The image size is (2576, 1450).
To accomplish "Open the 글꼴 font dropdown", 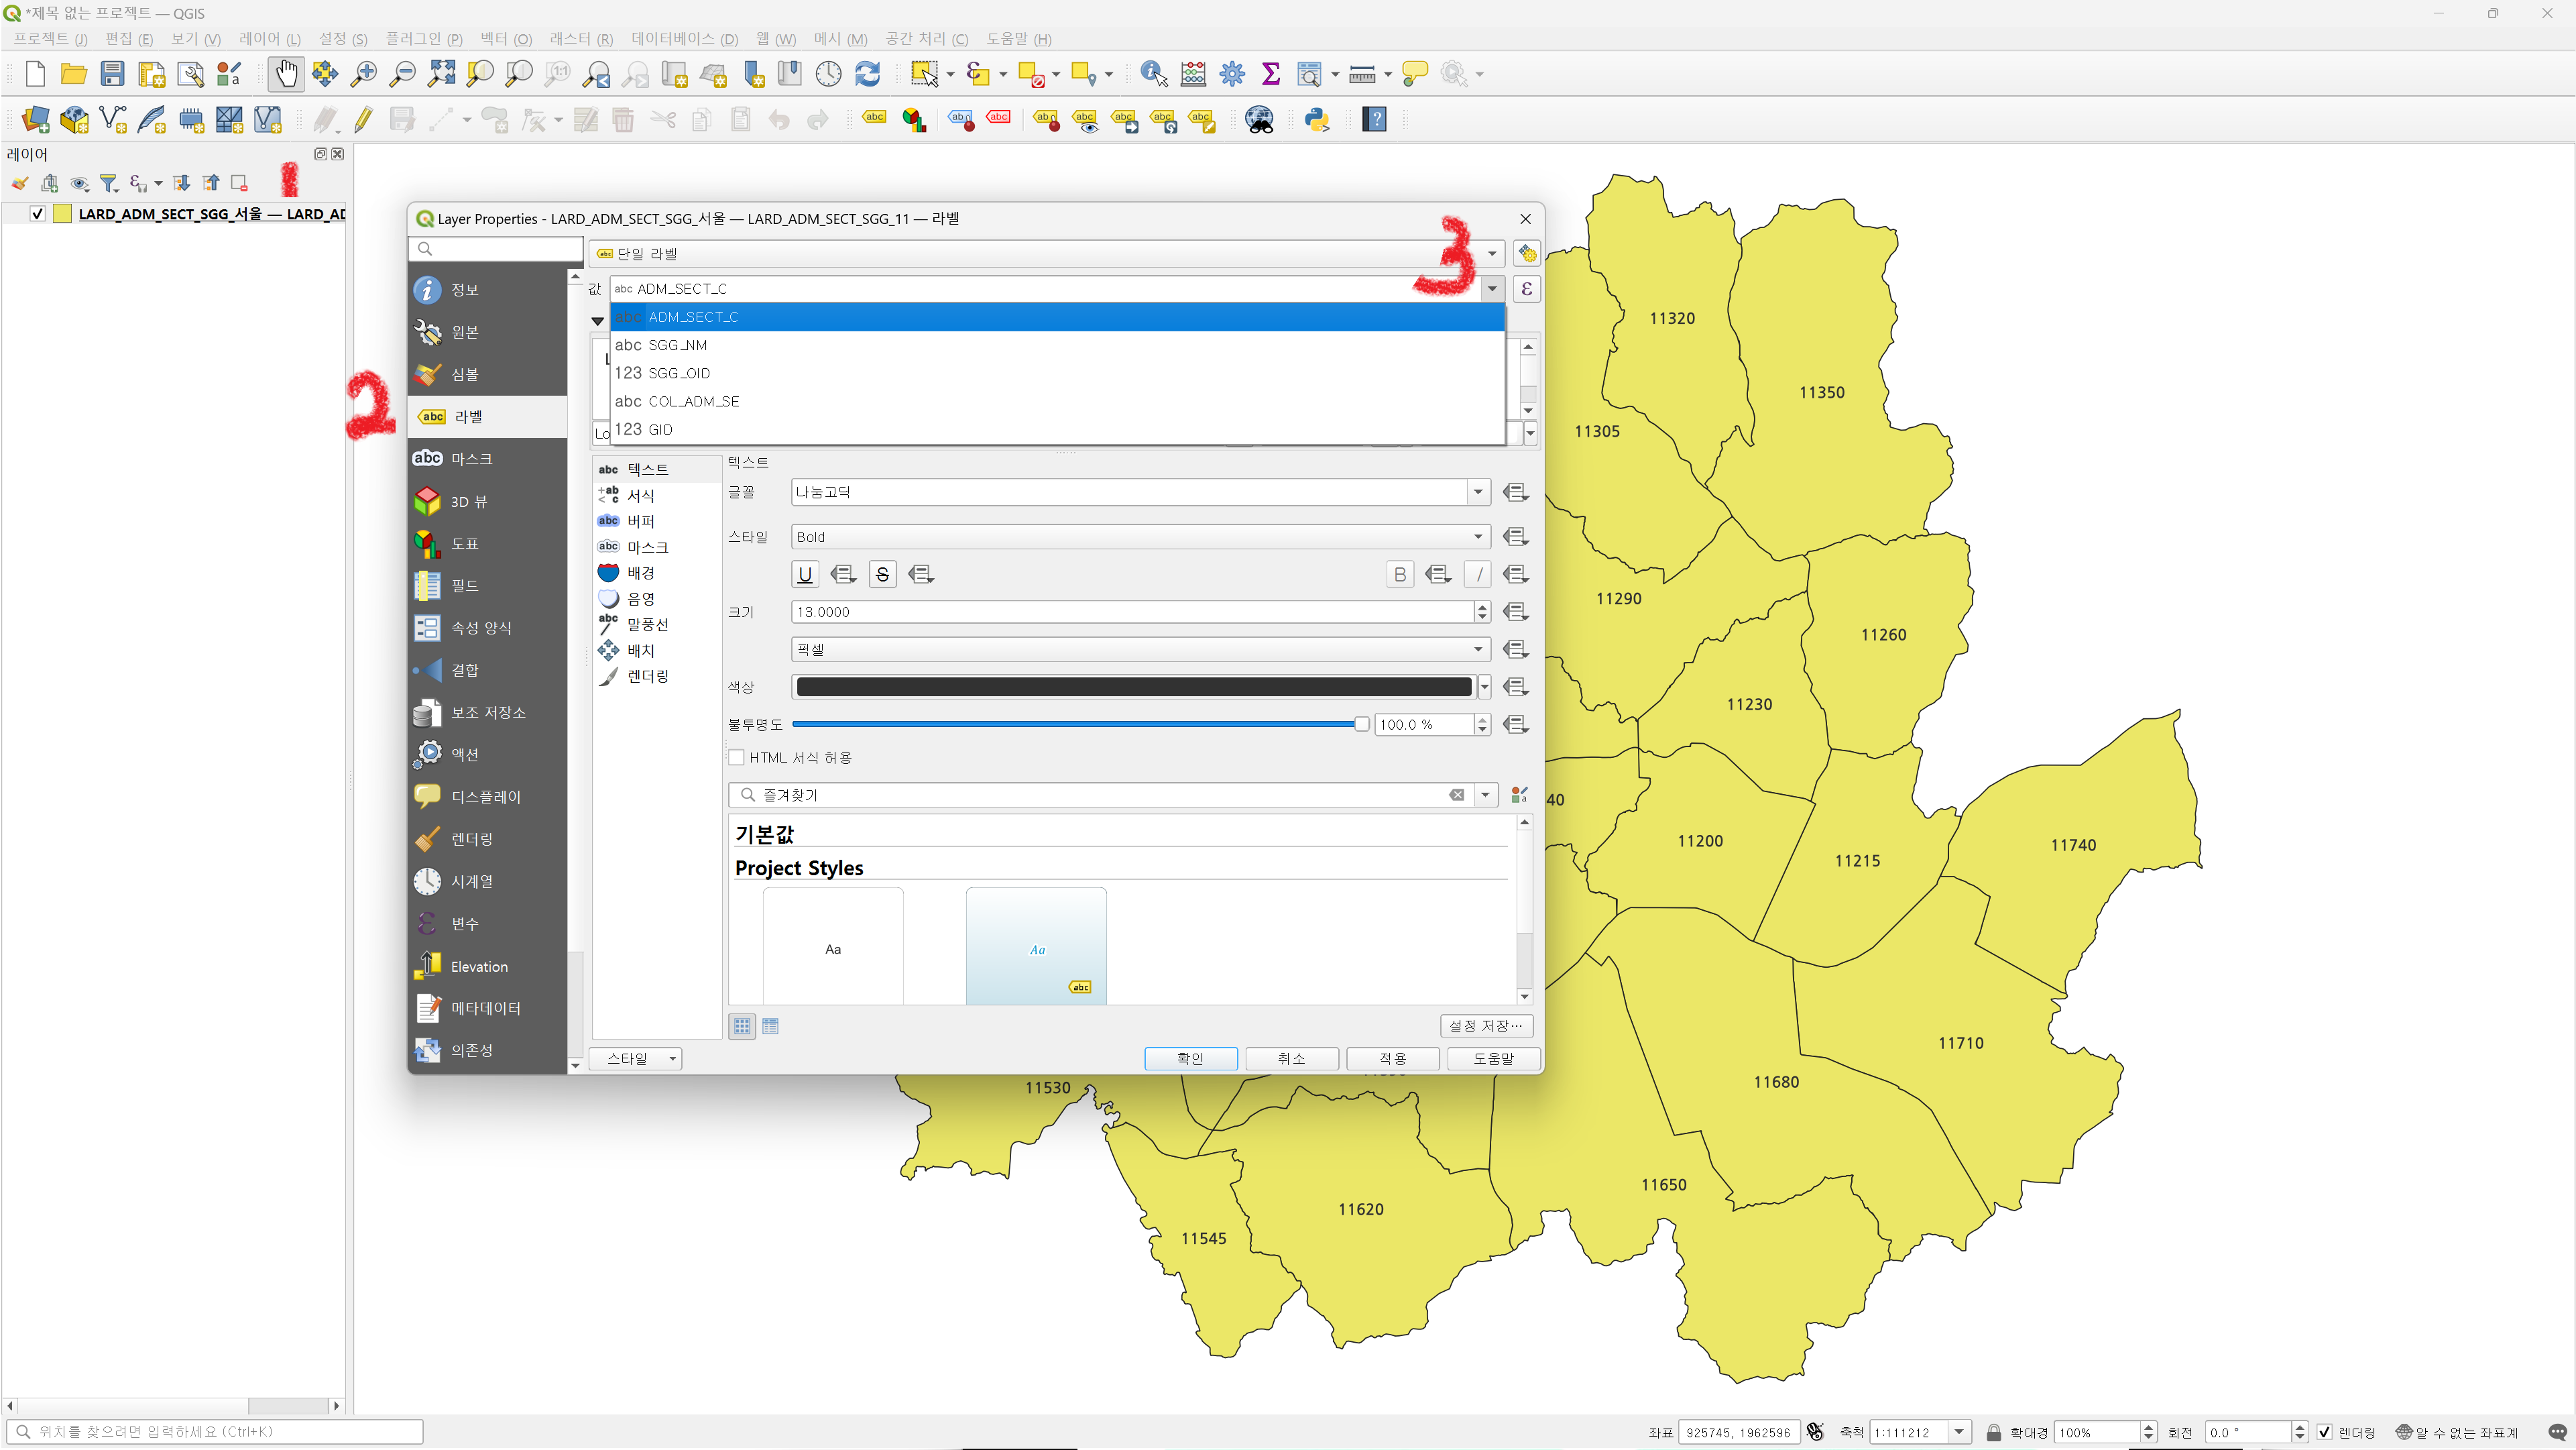I will 1477,492.
